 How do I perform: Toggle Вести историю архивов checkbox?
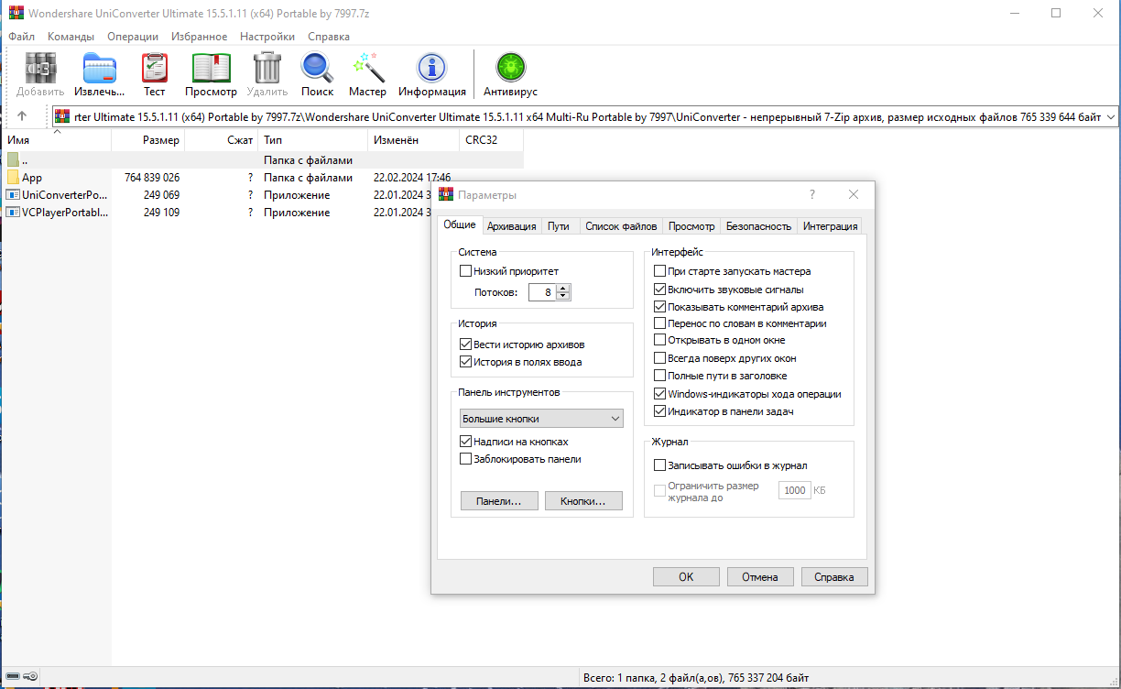point(465,344)
